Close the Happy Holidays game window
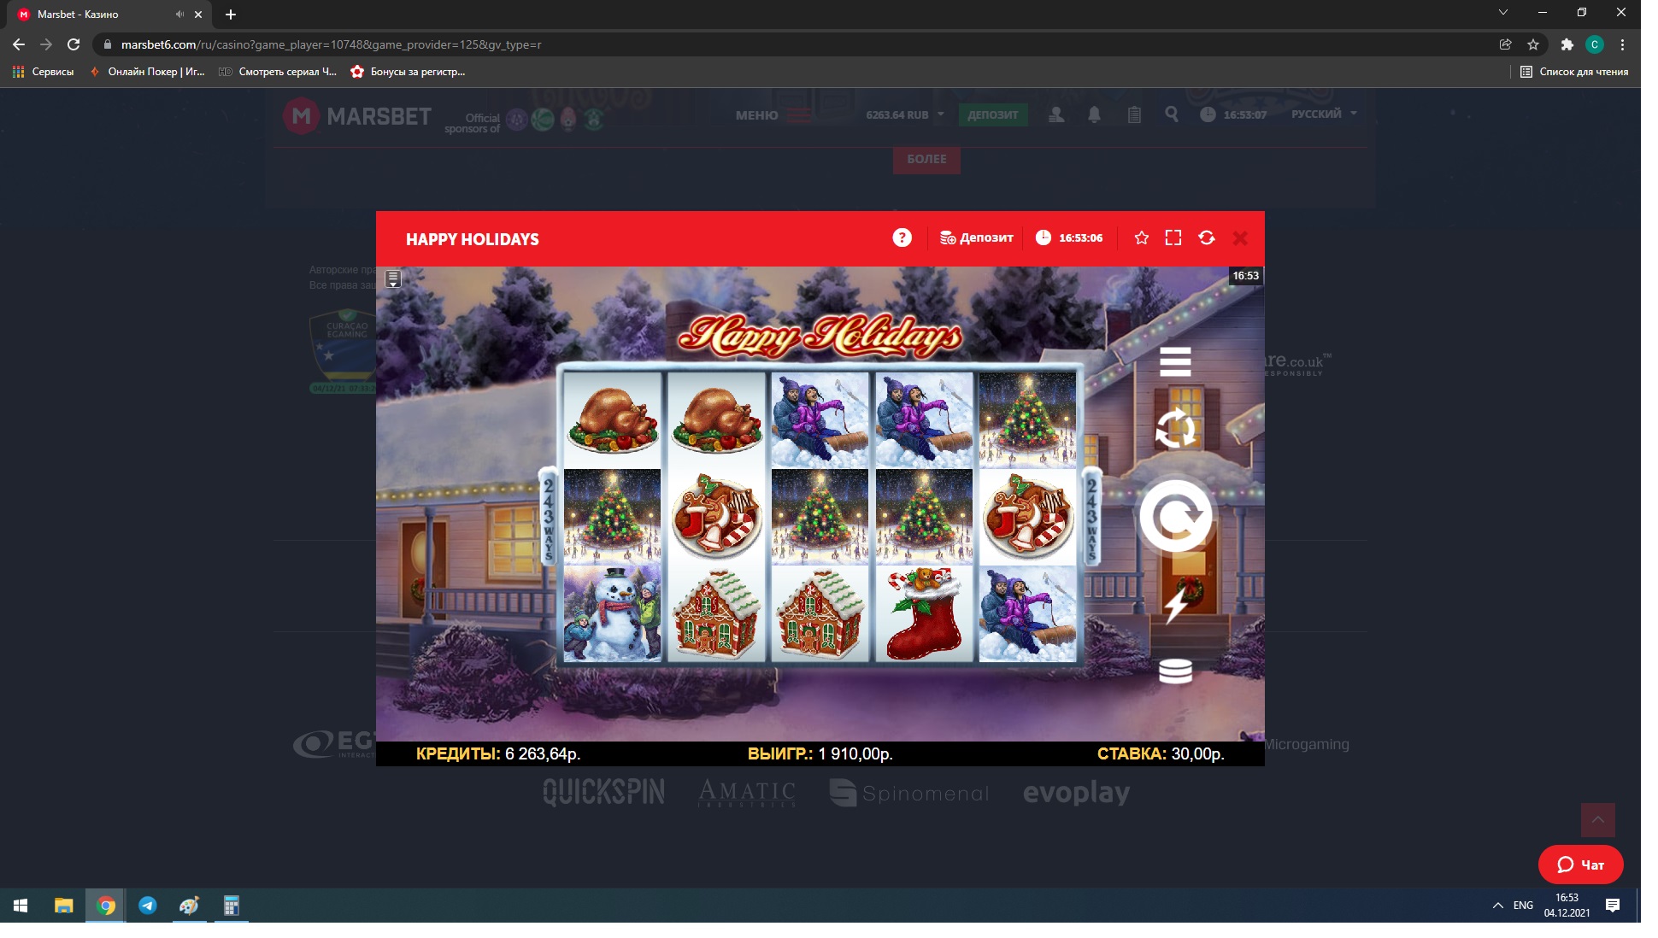This screenshot has width=1658, height=938. (x=1240, y=238)
